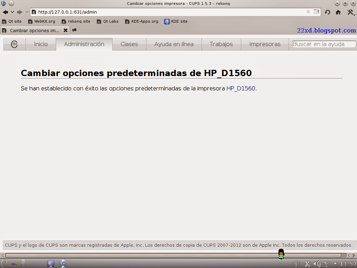Click rightmost scrollbar right arrow
Screen dimensions: 357x268
(x=354, y=255)
